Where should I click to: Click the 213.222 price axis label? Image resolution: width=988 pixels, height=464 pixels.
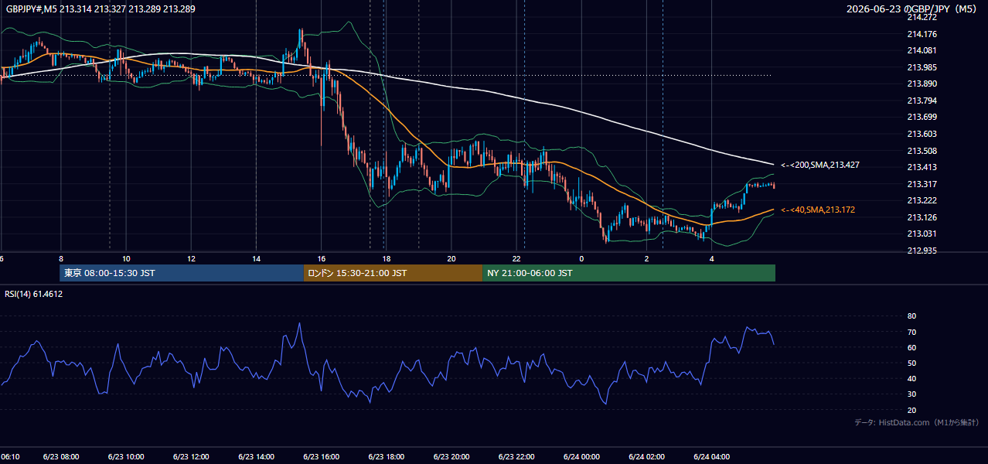tap(922, 200)
